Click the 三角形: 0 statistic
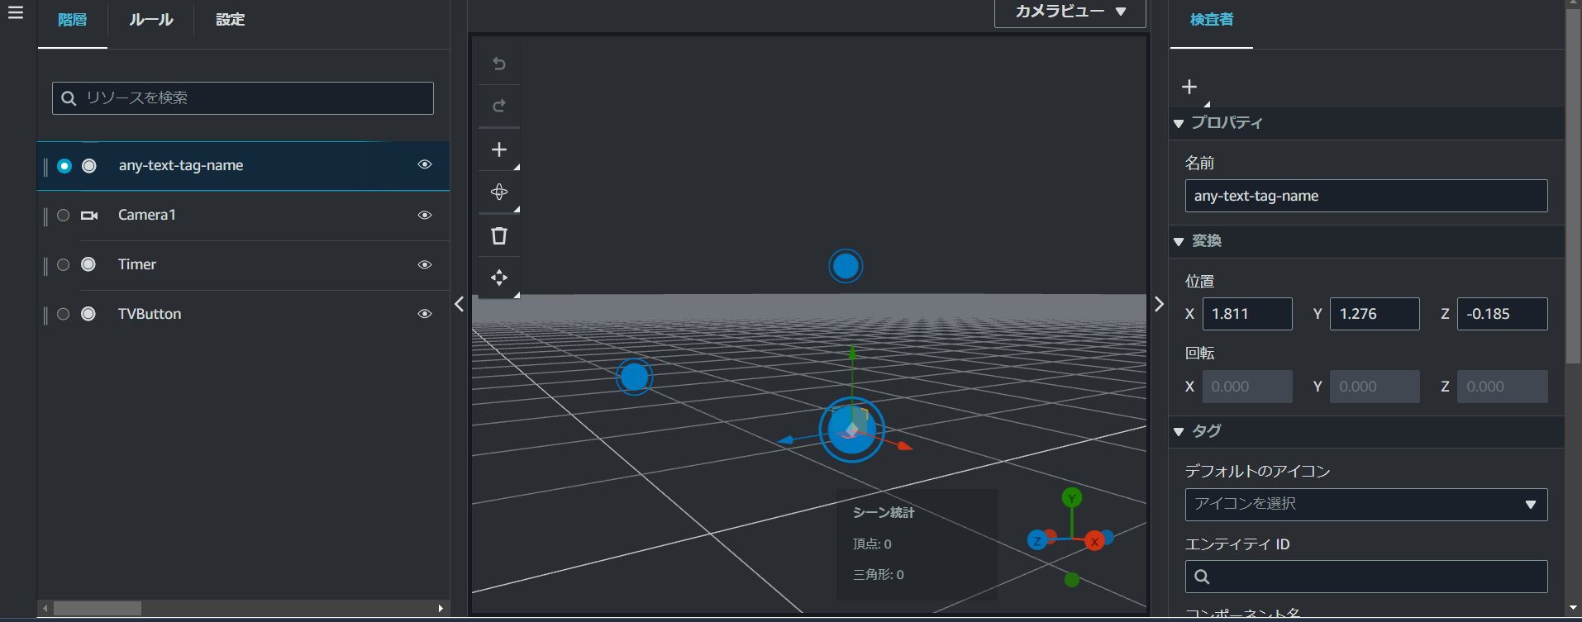The width and height of the screenshot is (1582, 622). 878,575
